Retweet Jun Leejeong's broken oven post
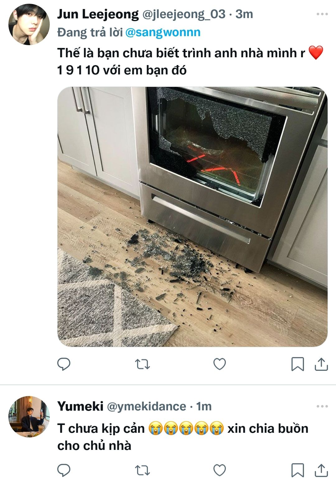This screenshot has height=486, width=336. (x=142, y=364)
